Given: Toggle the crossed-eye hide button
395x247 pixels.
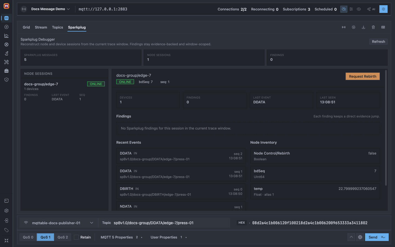Looking at the screenshot, I should pyautogui.click(x=344, y=9).
